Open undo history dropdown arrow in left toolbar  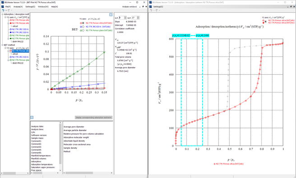click(x=6, y=10)
